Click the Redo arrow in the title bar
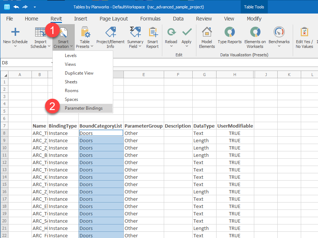Screen dimensions: 318x238 [x=25, y=7]
